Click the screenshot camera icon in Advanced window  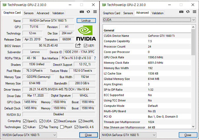(181, 12)
